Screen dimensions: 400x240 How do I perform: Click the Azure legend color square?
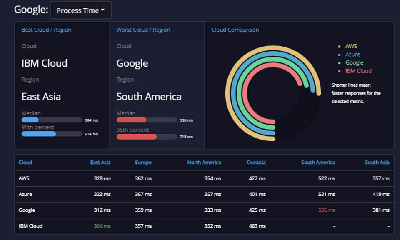(x=339, y=55)
